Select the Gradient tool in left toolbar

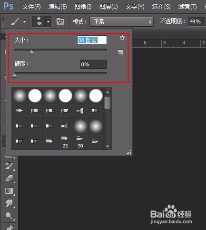click(x=9, y=191)
